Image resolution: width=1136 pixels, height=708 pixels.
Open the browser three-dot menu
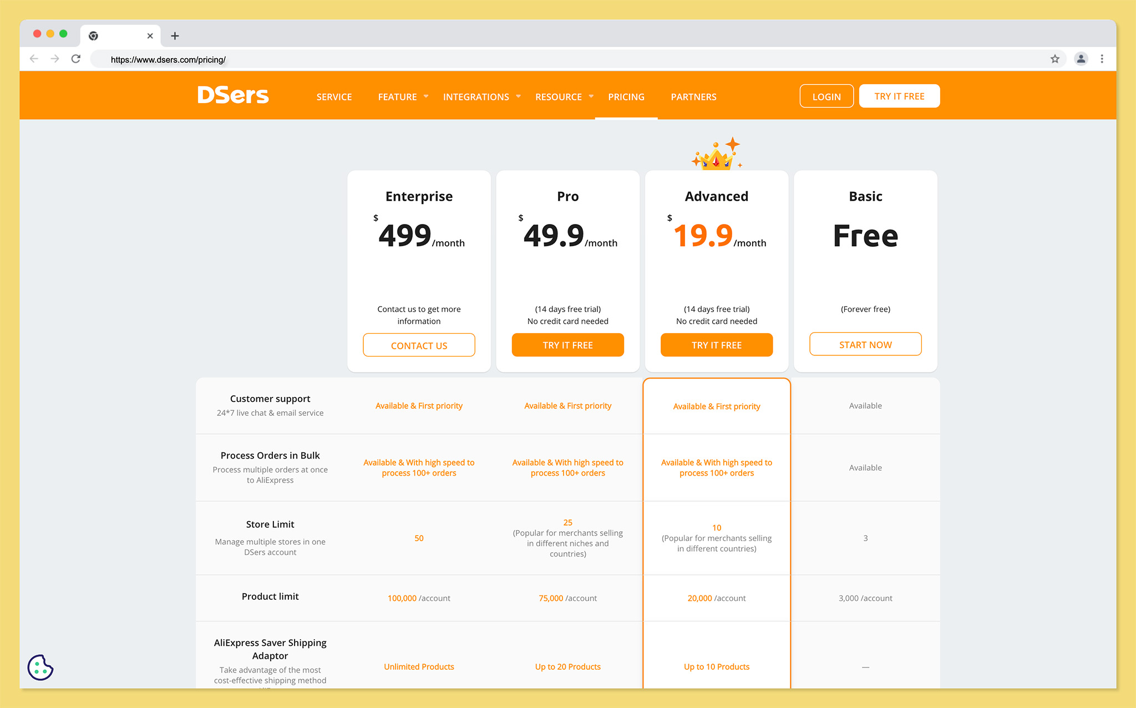point(1102,59)
